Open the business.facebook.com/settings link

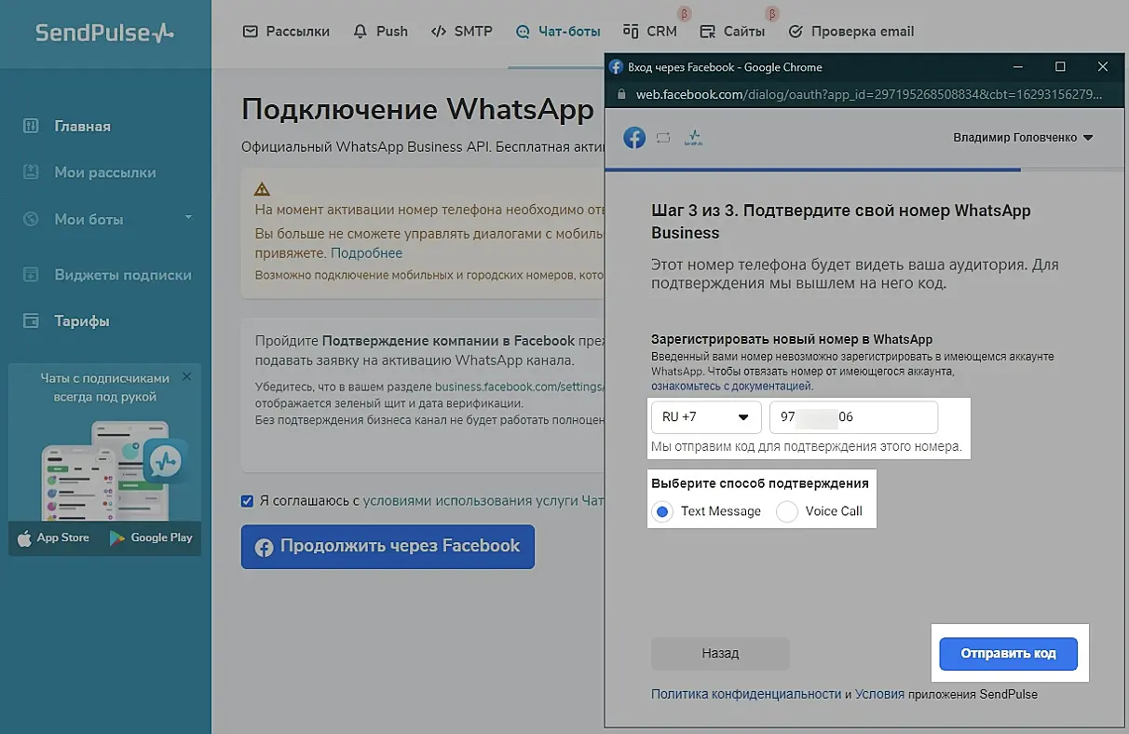coord(521,387)
